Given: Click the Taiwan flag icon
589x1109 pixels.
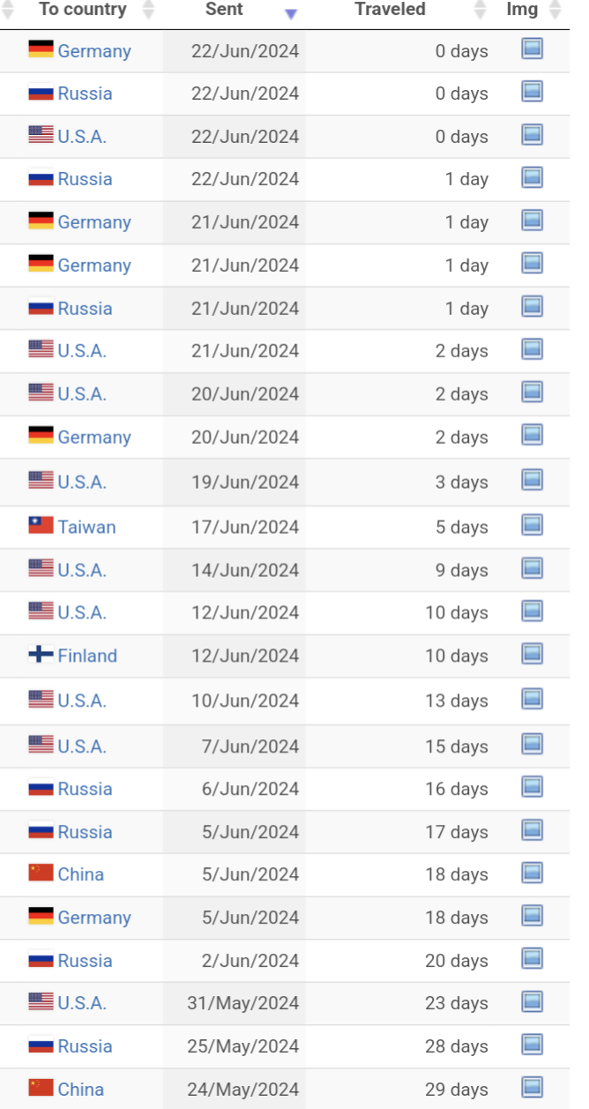Looking at the screenshot, I should tap(41, 526).
